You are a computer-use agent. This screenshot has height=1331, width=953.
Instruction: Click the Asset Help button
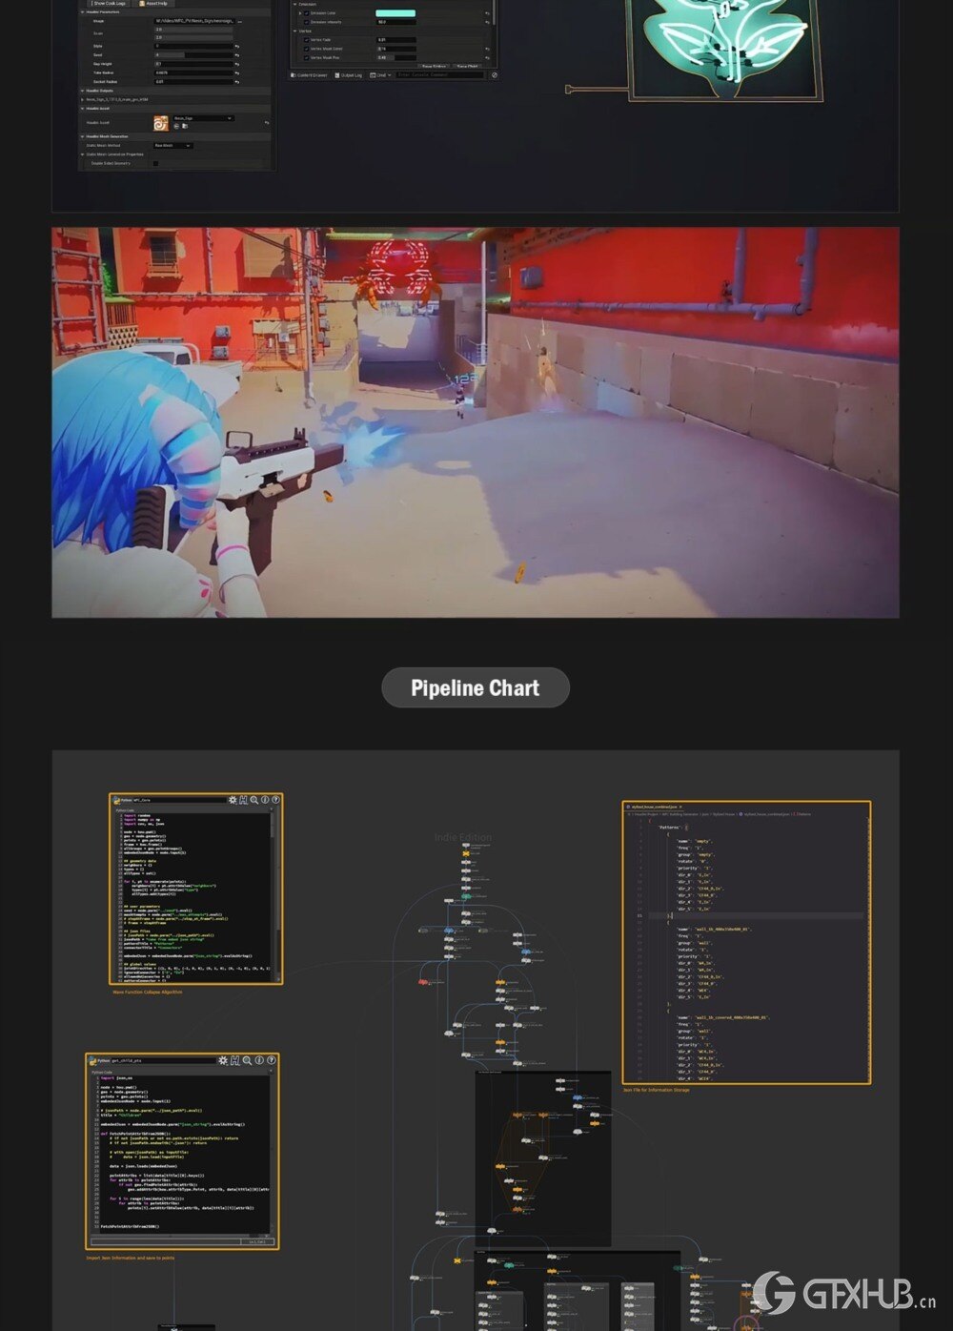153,4
